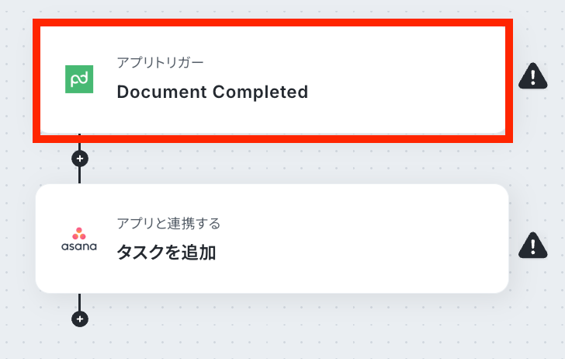The height and width of the screenshot is (359, 565).
Task: Click connector line below the trigger card
Action: 80,175
